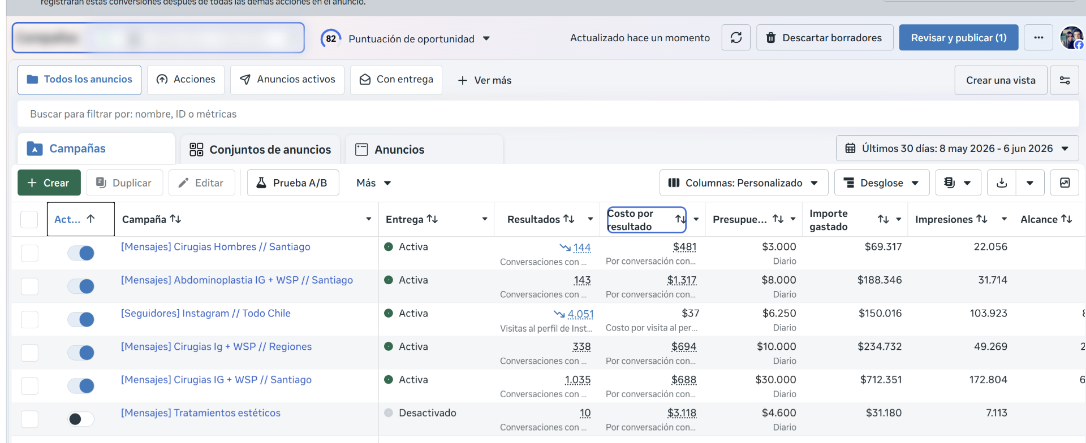
Task: Expand Puntuación de oportunidad dropdown
Action: point(486,39)
